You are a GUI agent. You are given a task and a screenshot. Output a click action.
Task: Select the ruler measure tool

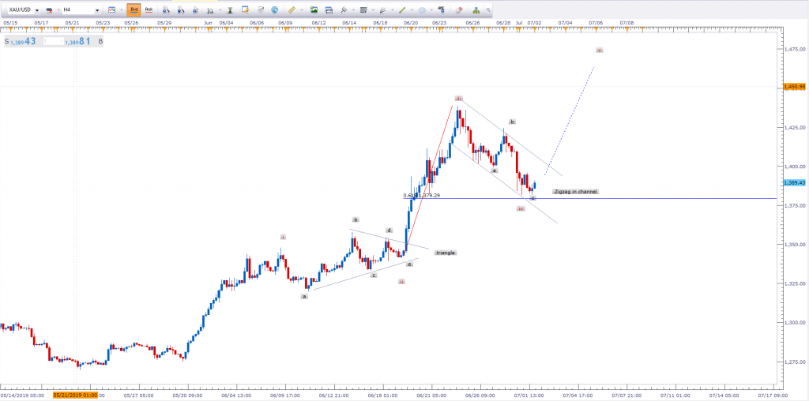coord(292,10)
